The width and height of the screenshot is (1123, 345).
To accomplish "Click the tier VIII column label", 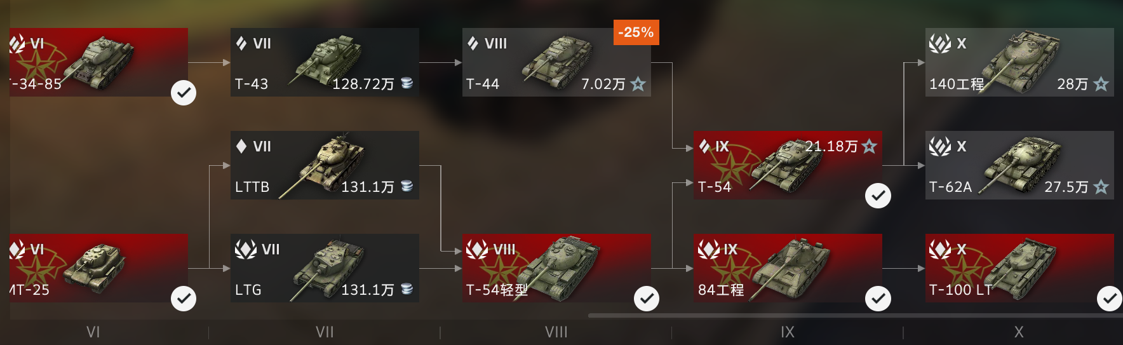I will coord(556,332).
